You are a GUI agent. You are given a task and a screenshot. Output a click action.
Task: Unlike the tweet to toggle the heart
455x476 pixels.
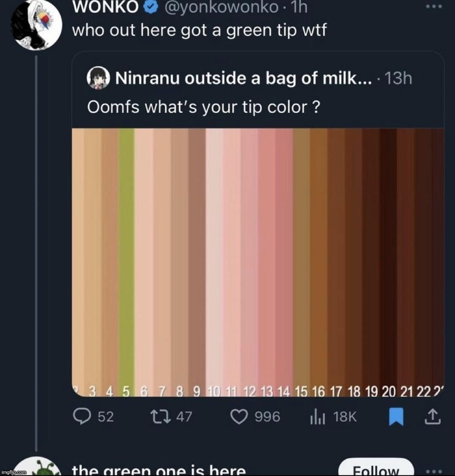pos(238,417)
